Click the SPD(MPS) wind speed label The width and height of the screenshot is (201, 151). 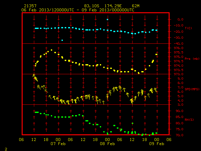click(x=192, y=89)
